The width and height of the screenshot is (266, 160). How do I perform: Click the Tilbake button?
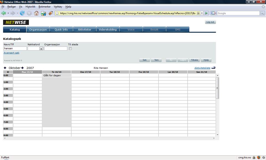[x=195, y=60]
